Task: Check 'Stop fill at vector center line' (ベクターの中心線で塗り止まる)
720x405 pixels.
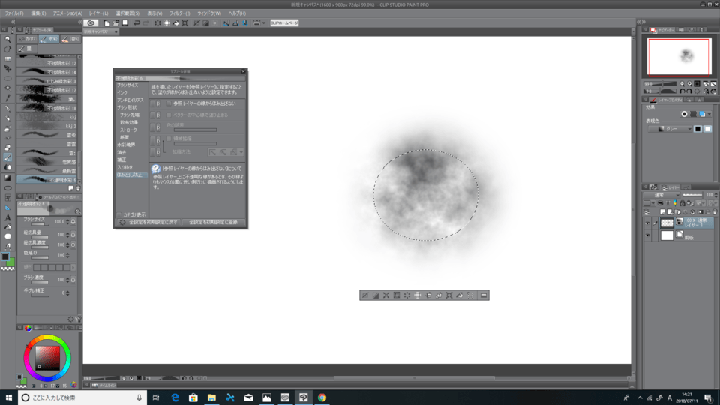Action: [169, 115]
